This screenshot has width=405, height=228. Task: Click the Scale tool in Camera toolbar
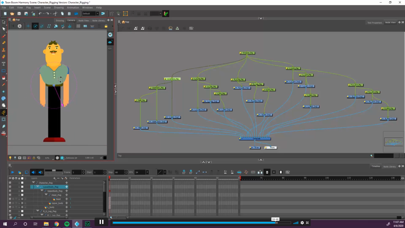42,26
